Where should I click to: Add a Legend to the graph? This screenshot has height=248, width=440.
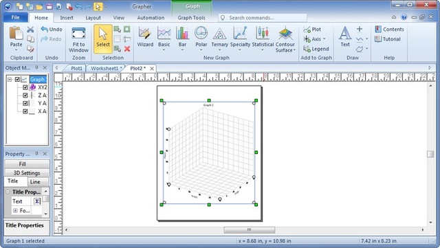click(316, 49)
